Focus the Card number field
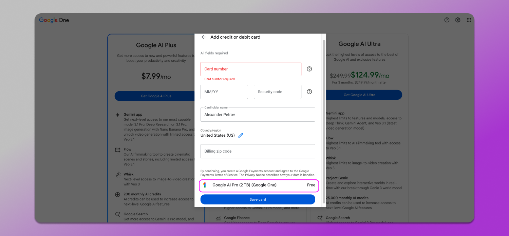The width and height of the screenshot is (509, 236). point(250,69)
